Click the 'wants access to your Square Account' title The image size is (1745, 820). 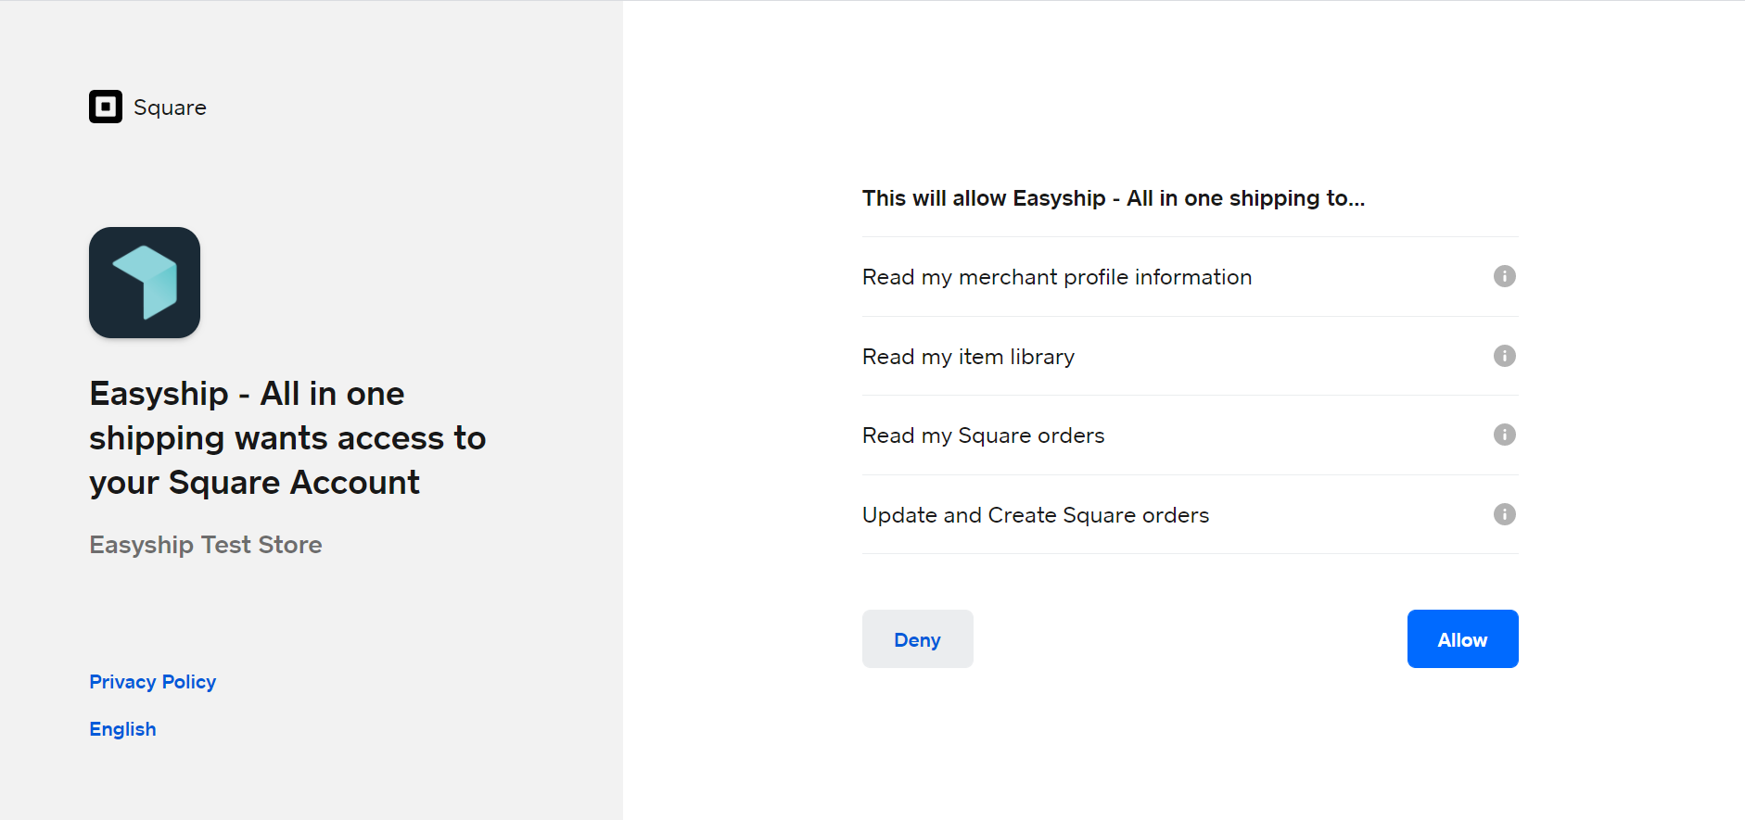click(x=287, y=438)
